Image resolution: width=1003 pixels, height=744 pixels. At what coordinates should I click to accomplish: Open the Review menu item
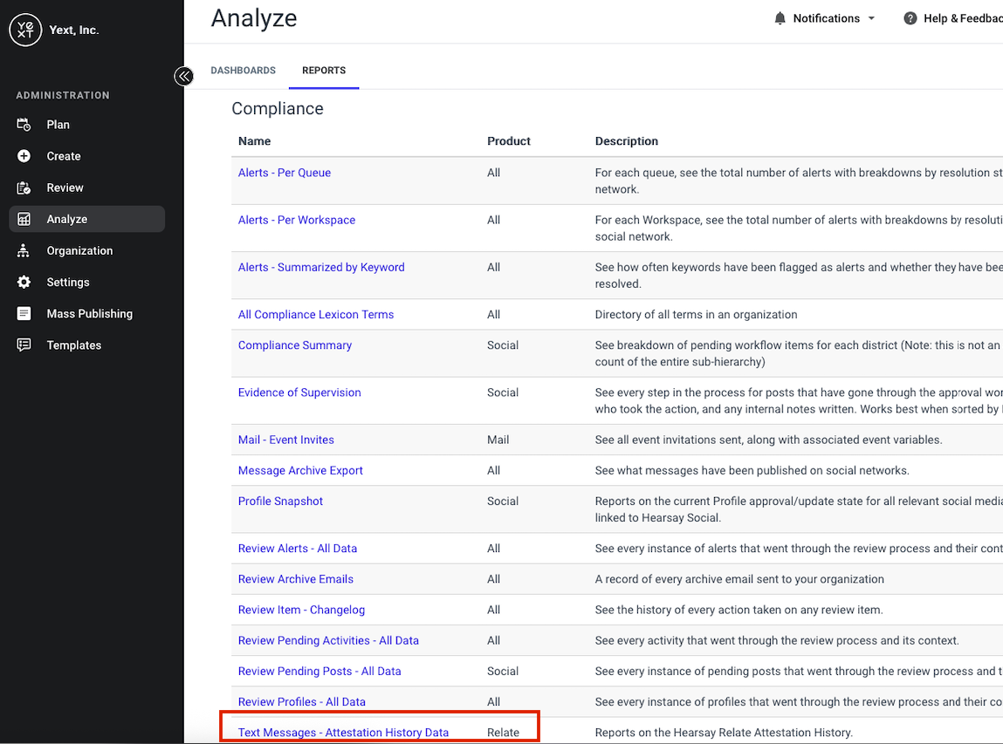coord(87,188)
